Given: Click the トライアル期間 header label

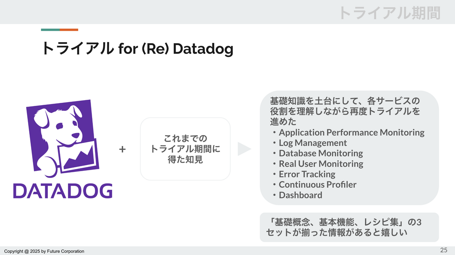Looking at the screenshot, I should (x=390, y=13).
